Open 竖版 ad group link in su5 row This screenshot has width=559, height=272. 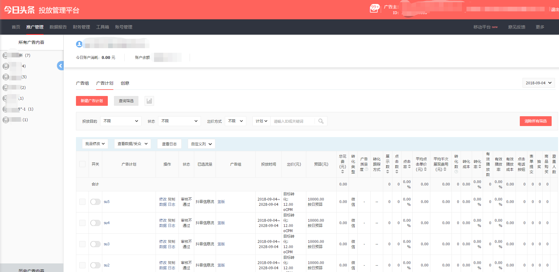click(x=221, y=202)
